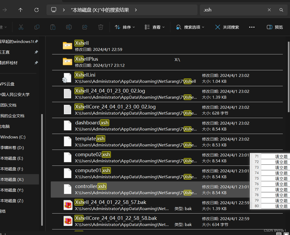
Task: Click the Copy toolbar icon
Action: (x=37, y=27)
